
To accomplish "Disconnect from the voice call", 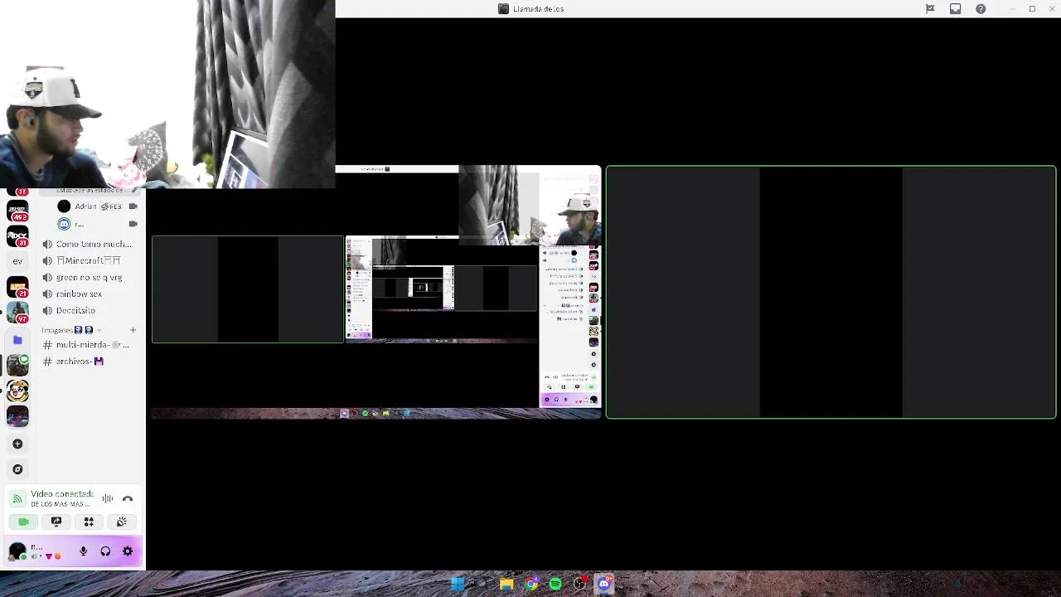I will point(128,499).
